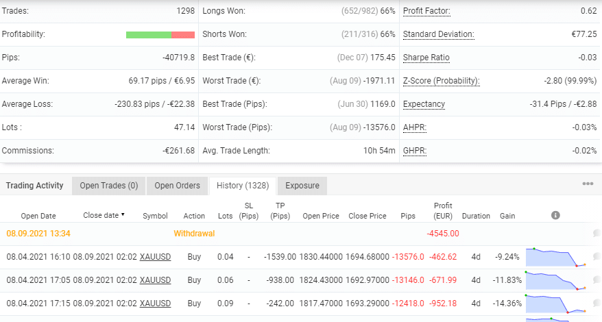Open comment bubble on Withdrawal row

click(x=597, y=233)
